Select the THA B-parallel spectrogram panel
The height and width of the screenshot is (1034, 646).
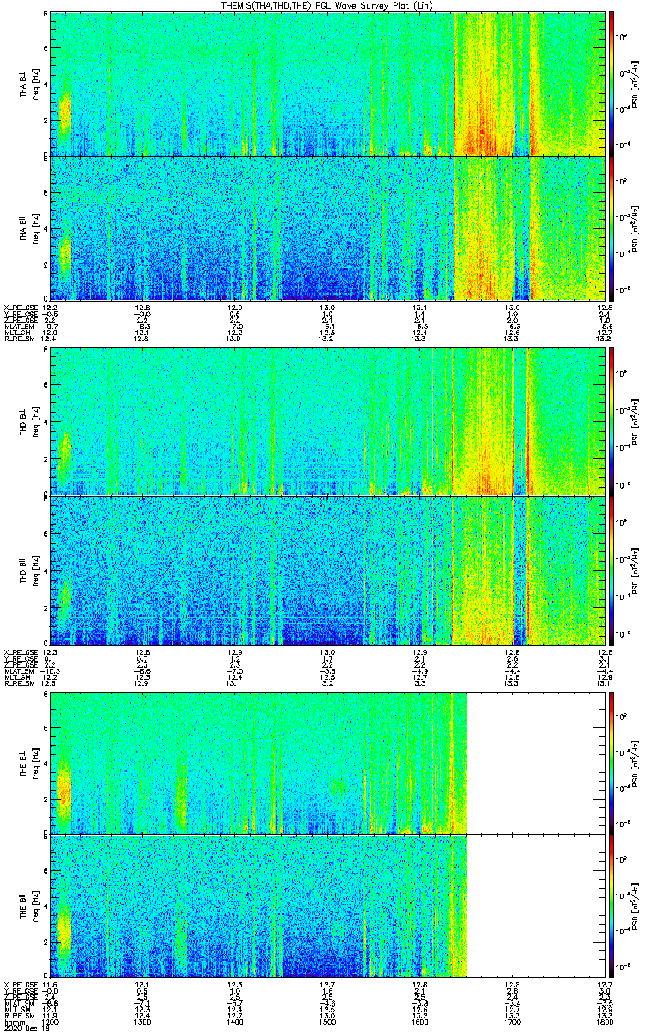pyautogui.click(x=327, y=228)
